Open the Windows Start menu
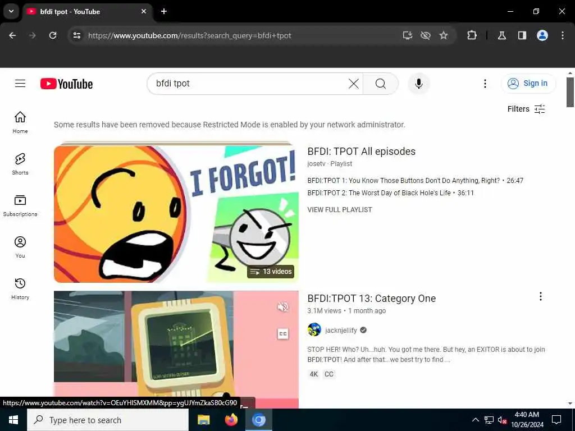The image size is (575, 431). point(13,420)
